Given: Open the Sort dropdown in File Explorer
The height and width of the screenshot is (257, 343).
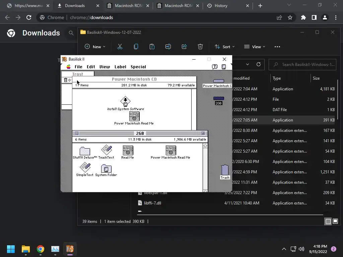Looking at the screenshot, I should coord(225,47).
